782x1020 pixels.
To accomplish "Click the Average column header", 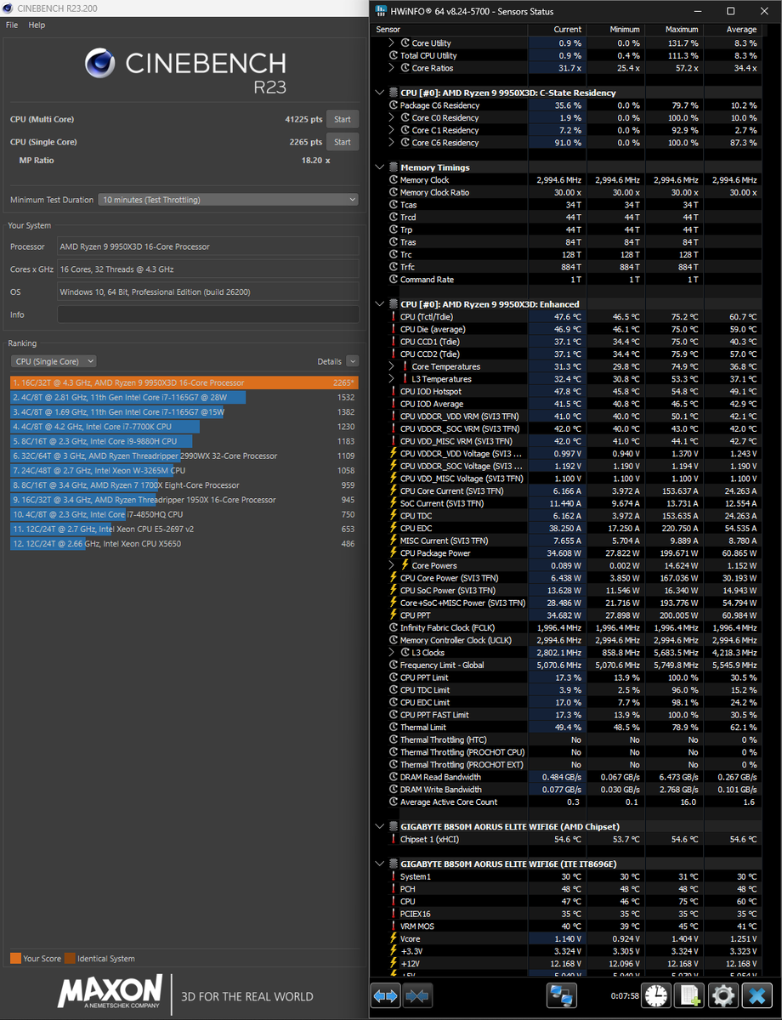I will click(742, 30).
